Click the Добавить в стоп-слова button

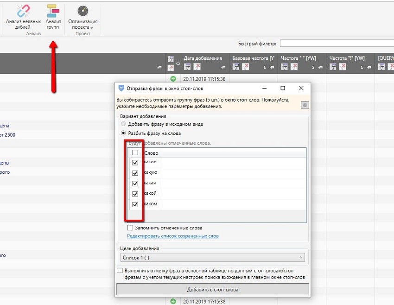[213, 289]
